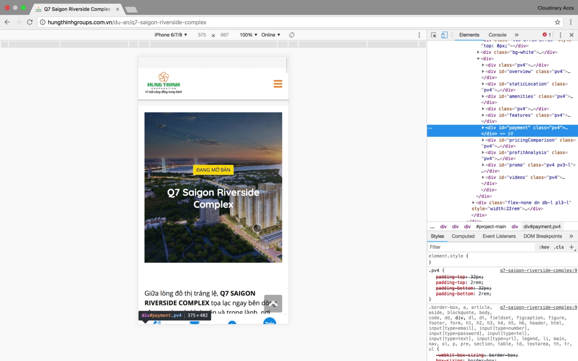Click the mobile page's vertical scrollbar
The height and width of the screenshot is (361, 578).
click(x=287, y=65)
